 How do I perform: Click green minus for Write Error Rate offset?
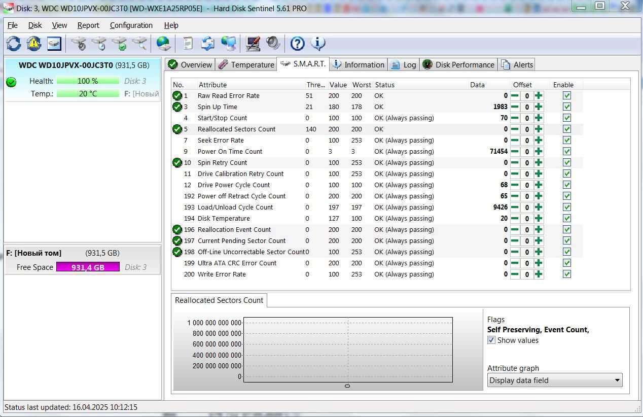coord(515,274)
